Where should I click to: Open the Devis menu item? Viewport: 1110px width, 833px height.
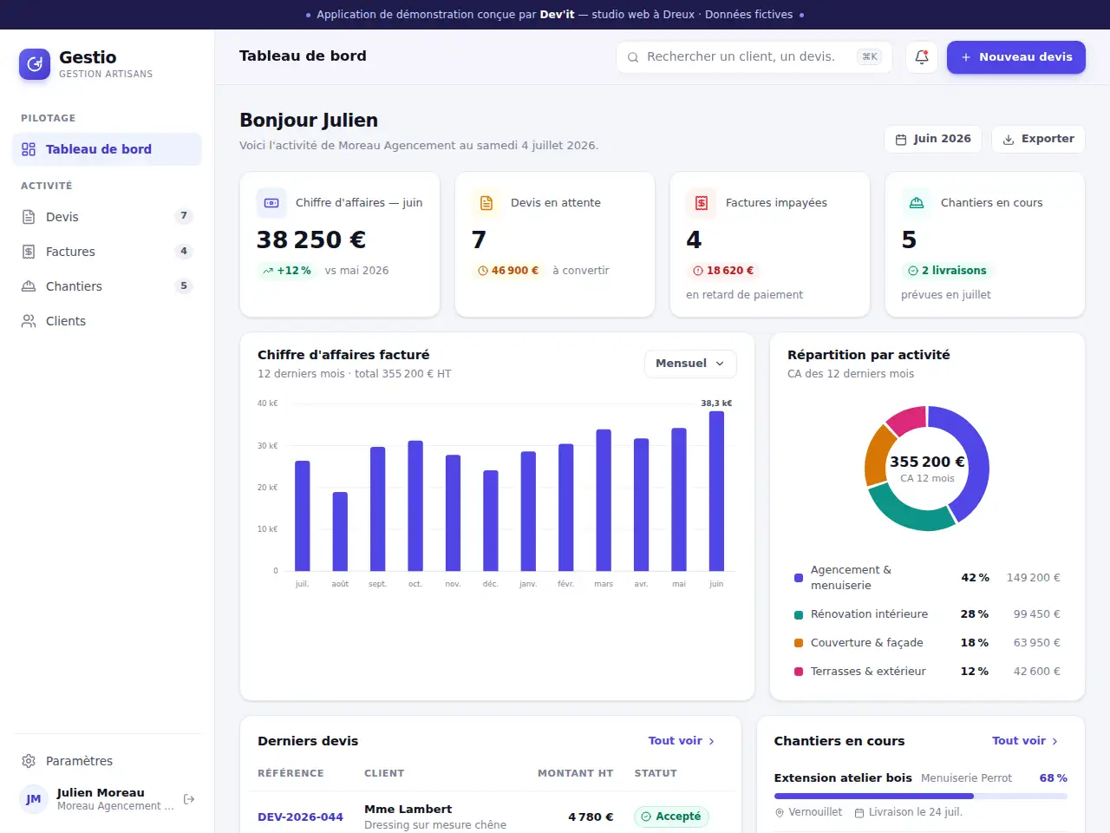(108, 217)
